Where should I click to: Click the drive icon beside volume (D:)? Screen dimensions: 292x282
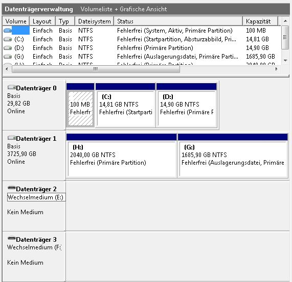8,48
